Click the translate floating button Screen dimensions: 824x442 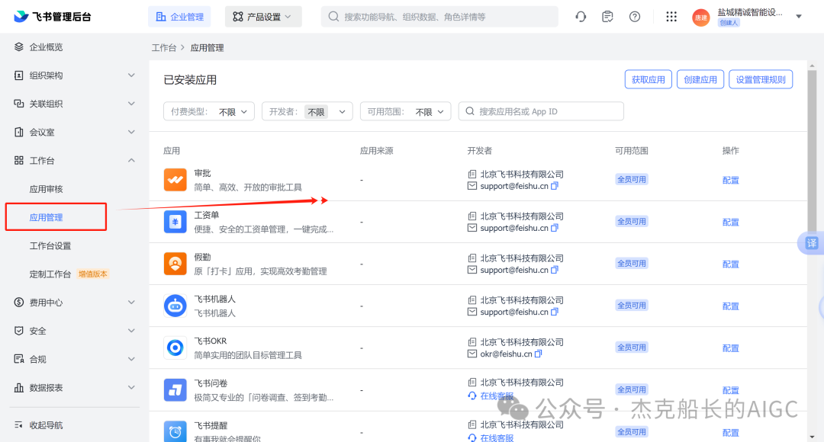[x=811, y=243]
